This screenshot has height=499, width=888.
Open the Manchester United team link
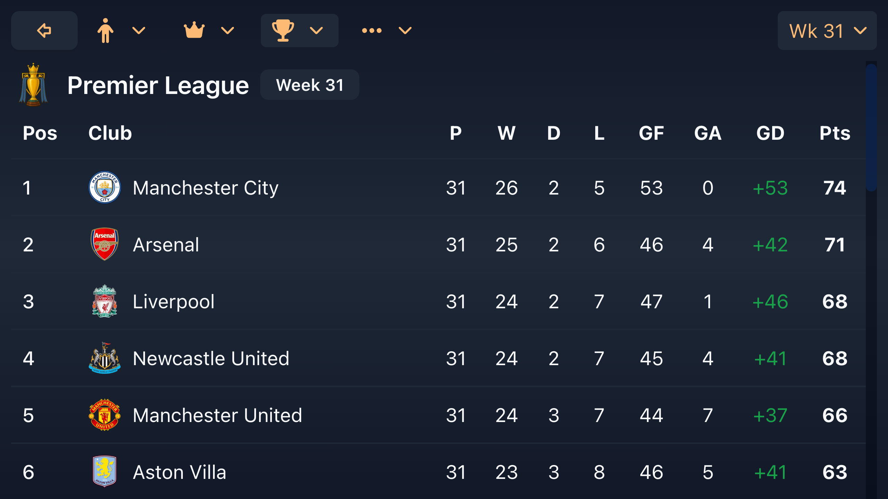pos(217,415)
